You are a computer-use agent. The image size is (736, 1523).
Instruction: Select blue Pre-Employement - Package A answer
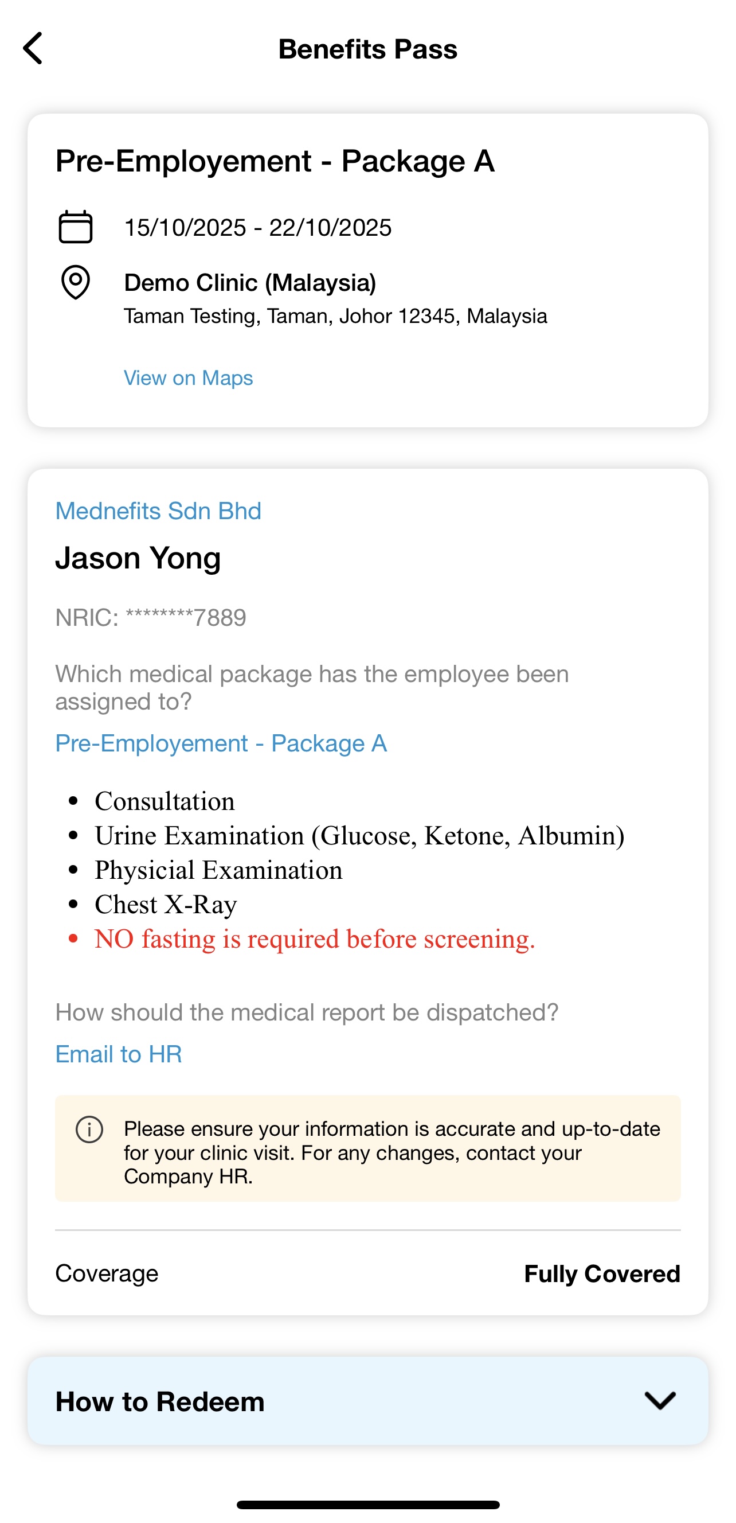point(221,743)
